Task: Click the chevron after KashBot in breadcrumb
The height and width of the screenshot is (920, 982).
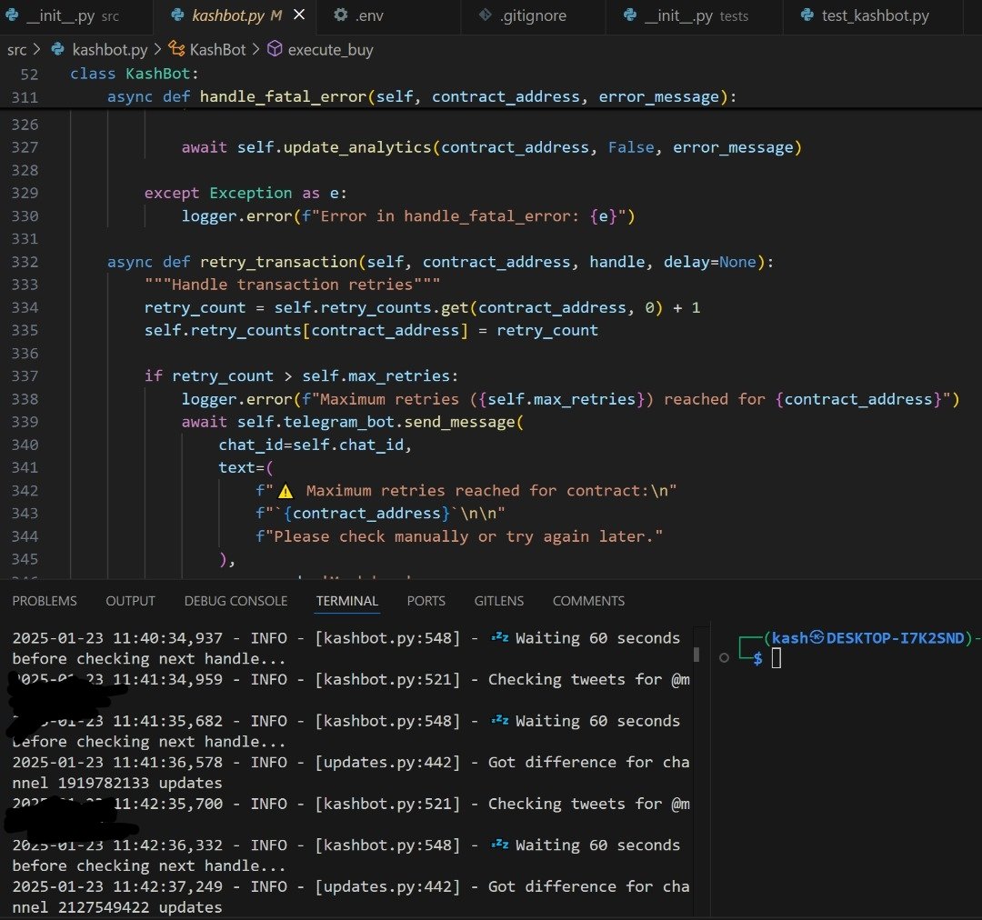Action: (256, 49)
